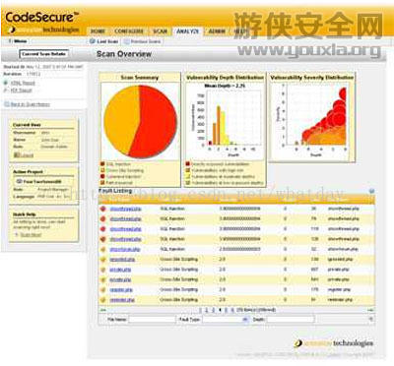Viewport: 394px width, 366px height.
Task: Go to page 3 of Fault Listing
Action: pos(213,310)
